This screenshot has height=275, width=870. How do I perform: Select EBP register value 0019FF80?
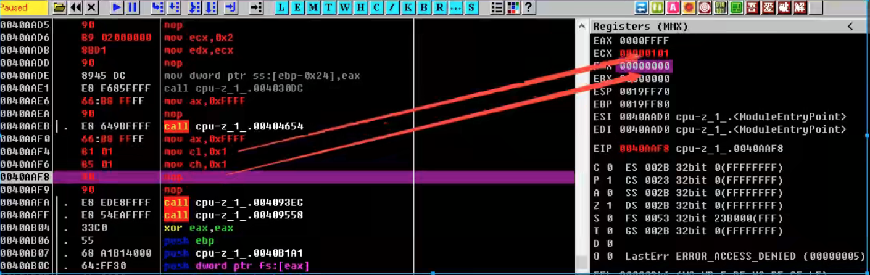[x=645, y=104]
